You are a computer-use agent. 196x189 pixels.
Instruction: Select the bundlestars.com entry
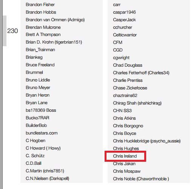(42, 133)
